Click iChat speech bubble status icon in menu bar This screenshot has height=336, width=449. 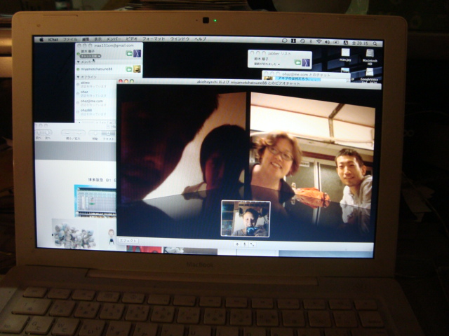tap(284, 41)
